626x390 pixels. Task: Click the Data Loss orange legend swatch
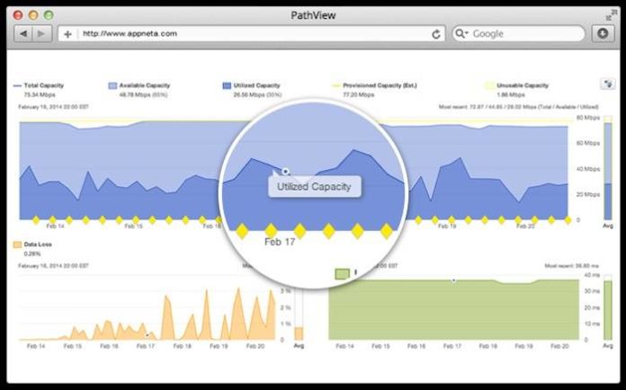click(x=17, y=244)
